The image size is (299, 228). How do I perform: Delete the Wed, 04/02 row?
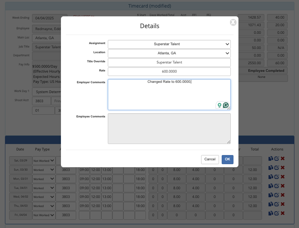(283, 195)
